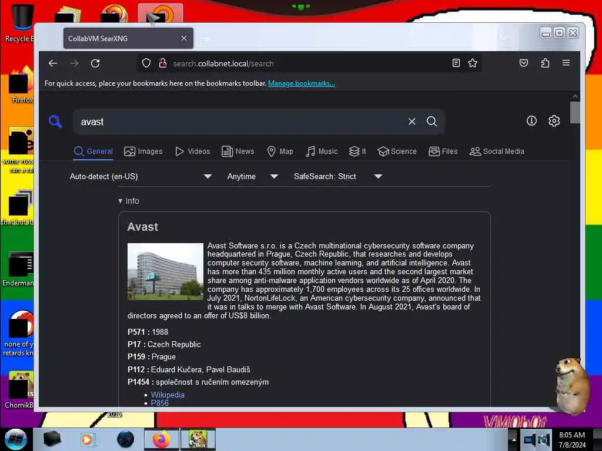The height and width of the screenshot is (451, 602).
Task: Switch to the News tab
Action: (238, 152)
